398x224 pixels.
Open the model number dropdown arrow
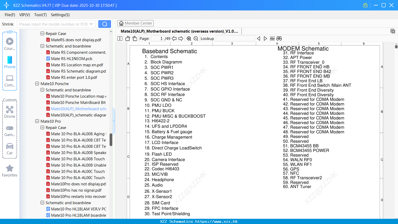tap(91, 24)
